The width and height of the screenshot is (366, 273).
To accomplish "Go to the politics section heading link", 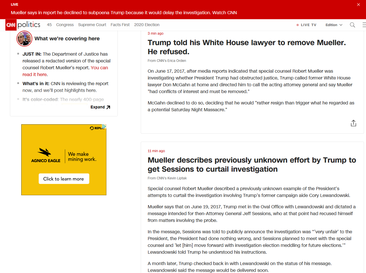I will click(29, 25).
